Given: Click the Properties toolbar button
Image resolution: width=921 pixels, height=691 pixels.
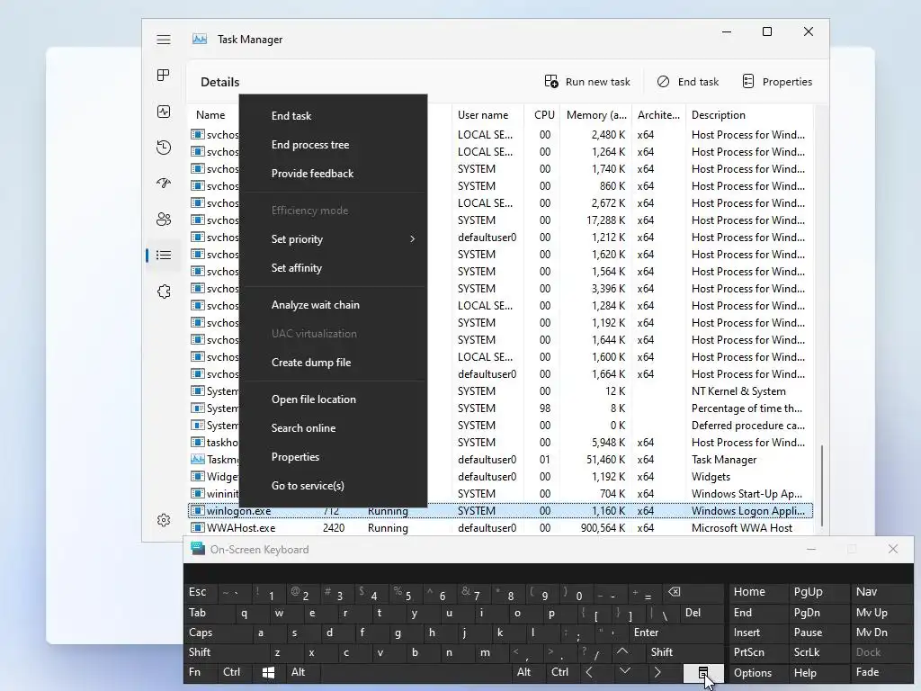Looking at the screenshot, I should [777, 82].
